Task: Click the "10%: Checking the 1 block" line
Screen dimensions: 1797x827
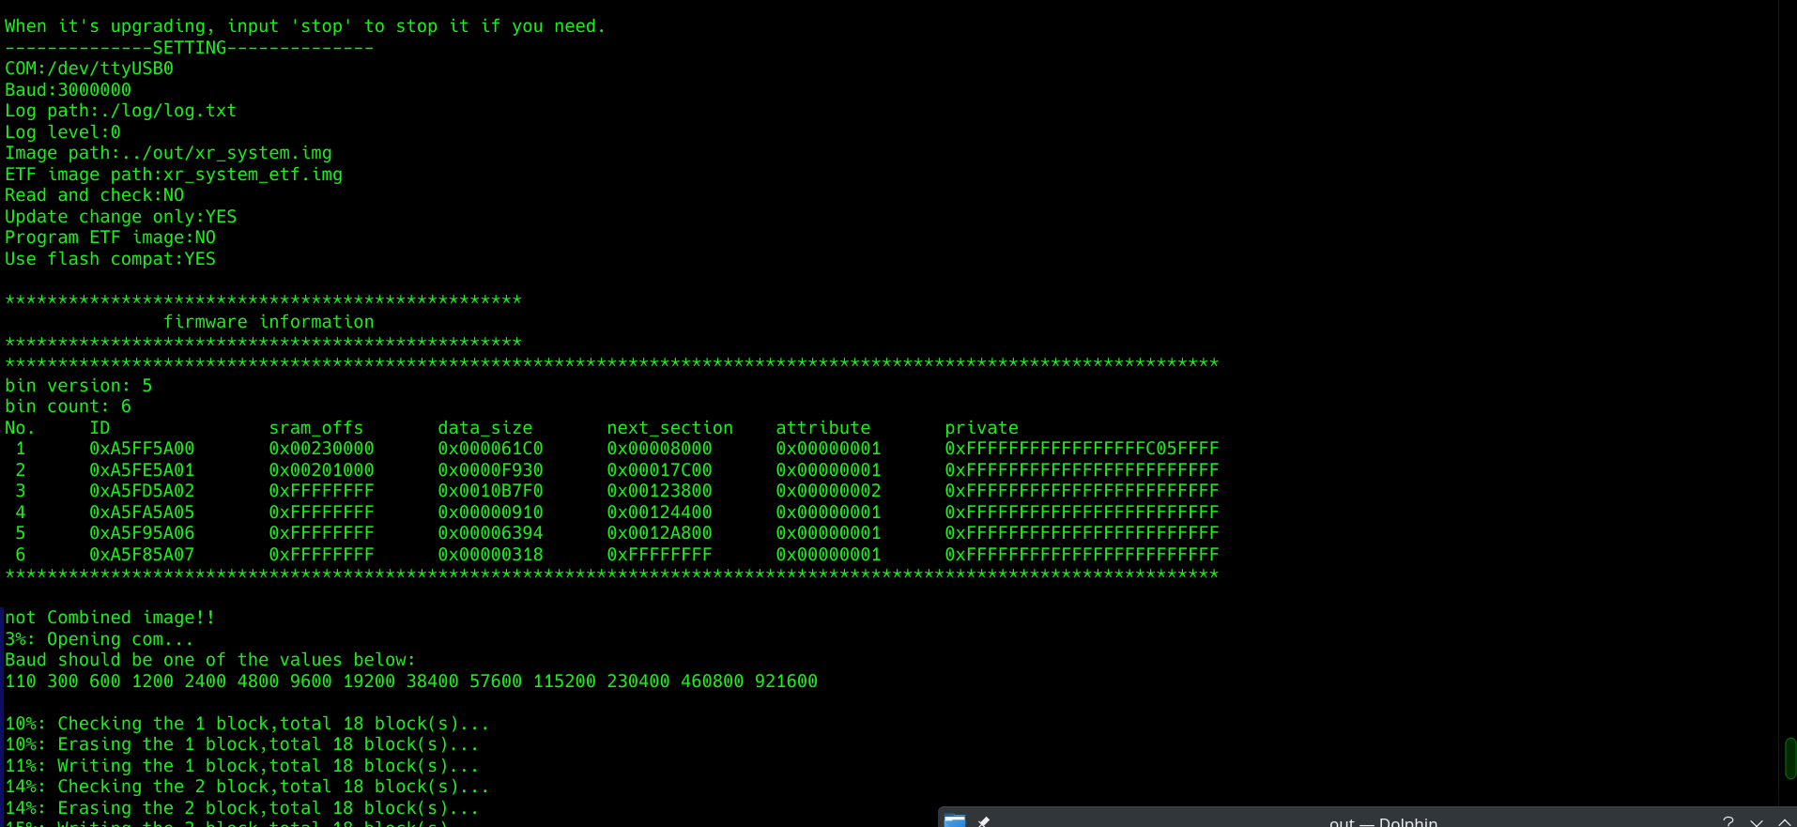Action: coord(247,724)
